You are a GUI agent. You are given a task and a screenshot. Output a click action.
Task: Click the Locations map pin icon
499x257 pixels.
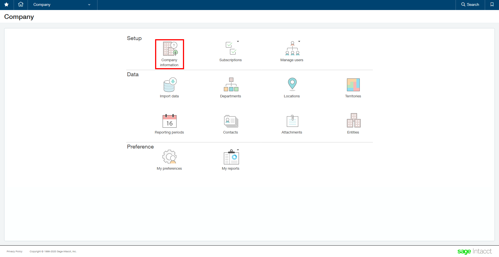(x=292, y=84)
